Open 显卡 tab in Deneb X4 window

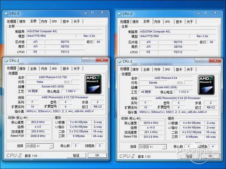(179, 69)
